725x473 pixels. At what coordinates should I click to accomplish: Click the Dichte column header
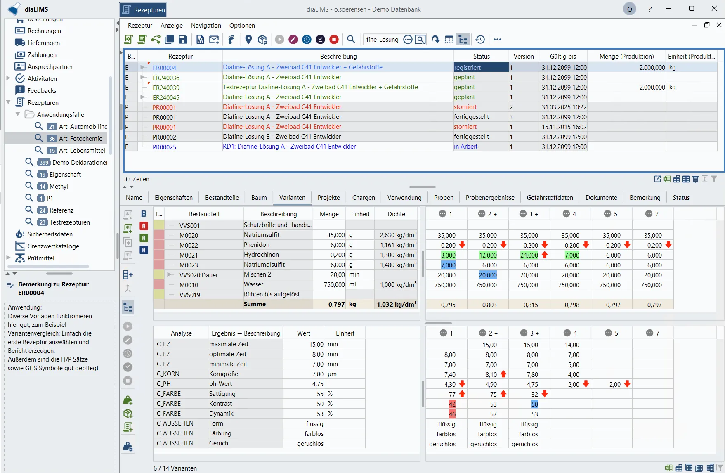click(396, 214)
